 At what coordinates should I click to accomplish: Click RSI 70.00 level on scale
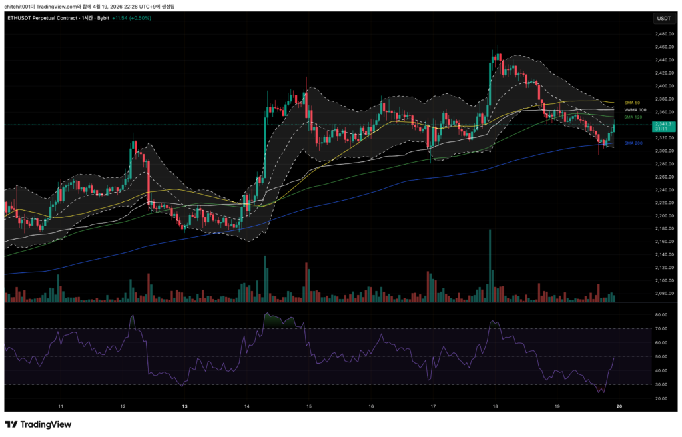click(661, 328)
